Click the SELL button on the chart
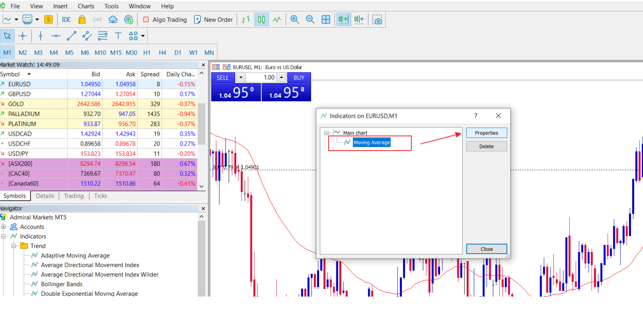The height and width of the screenshot is (332, 643). click(223, 77)
